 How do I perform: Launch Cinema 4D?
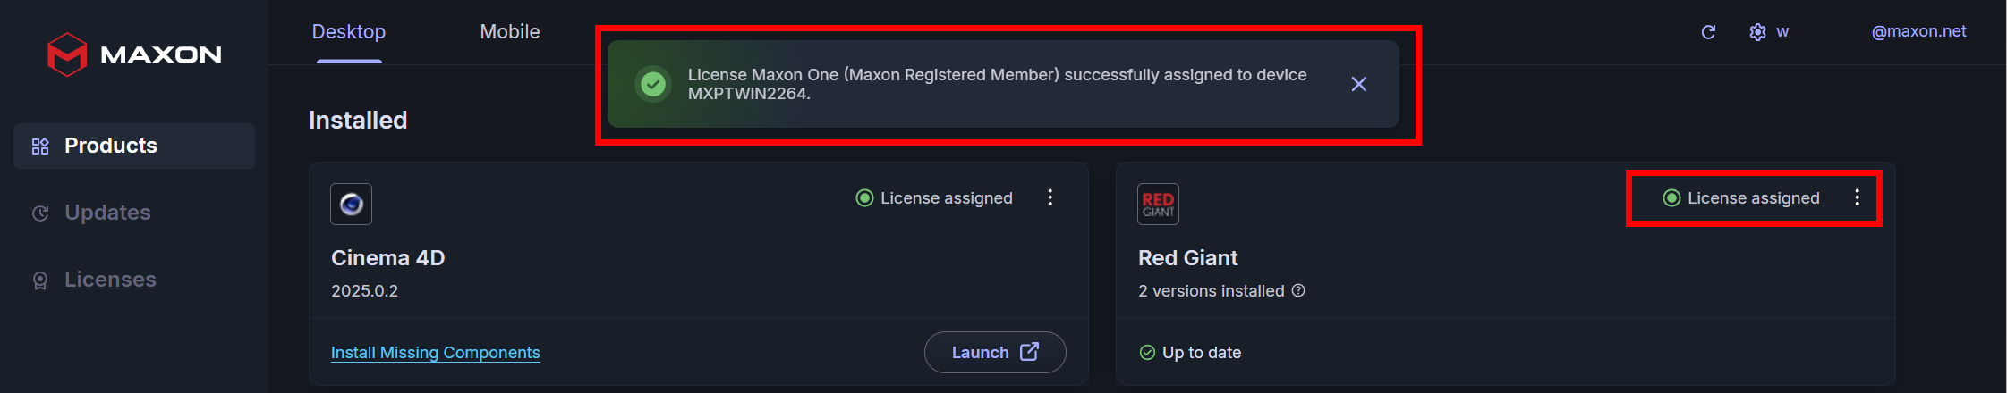994,352
